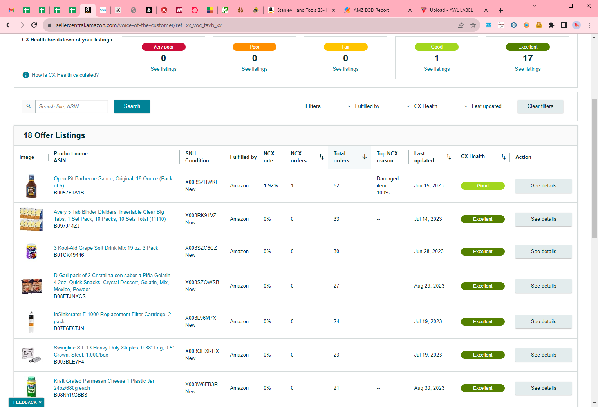
Task: See listings under Good CX Health
Action: (x=437, y=69)
